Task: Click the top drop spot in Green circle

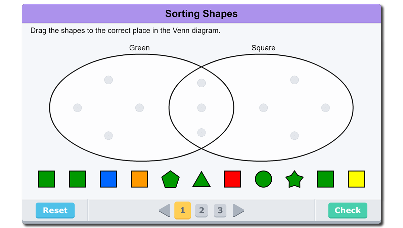Action: (108, 80)
